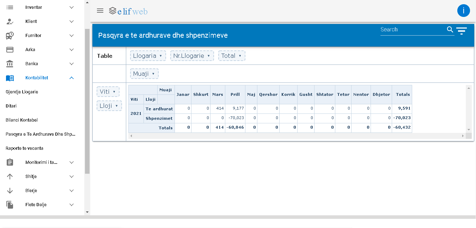The width and height of the screenshot is (476, 228).
Task: Click the Mars column header
Action: (218, 94)
